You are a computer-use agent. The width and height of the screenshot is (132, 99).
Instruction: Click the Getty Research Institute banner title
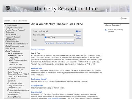click(x=66, y=9)
